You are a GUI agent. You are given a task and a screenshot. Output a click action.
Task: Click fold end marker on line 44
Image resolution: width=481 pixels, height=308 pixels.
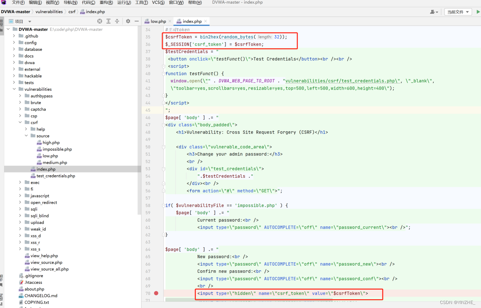tap(164, 103)
